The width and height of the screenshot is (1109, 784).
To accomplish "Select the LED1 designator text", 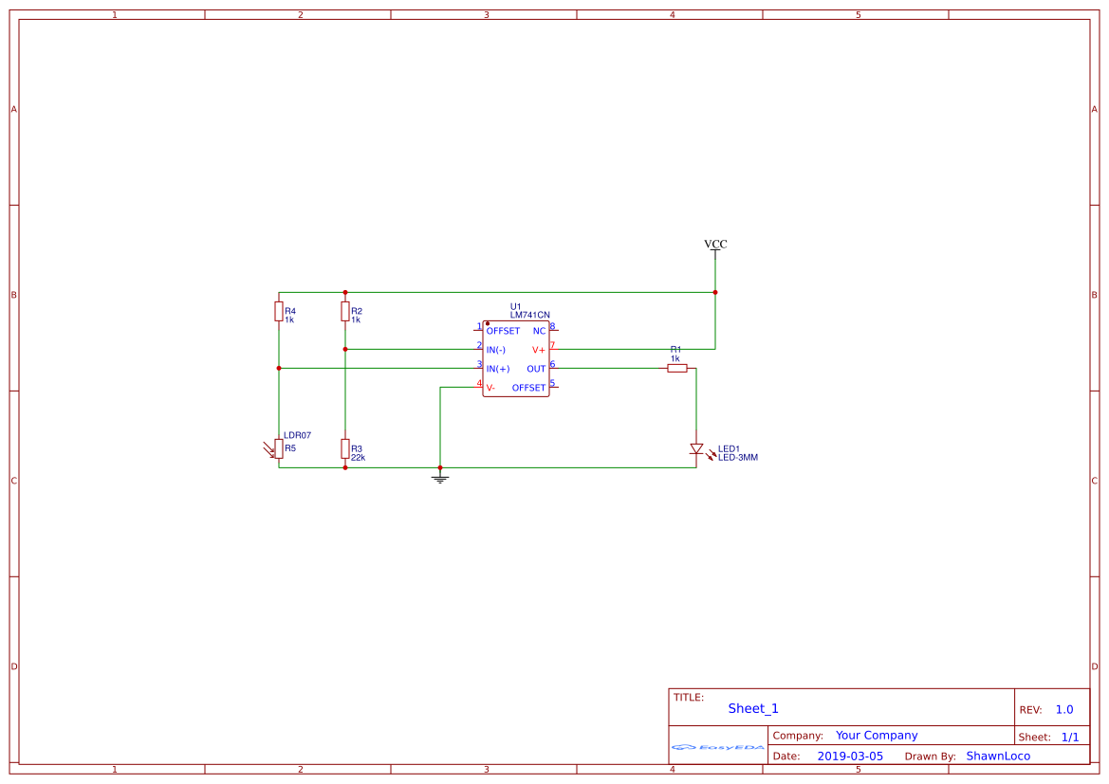I will tap(730, 446).
